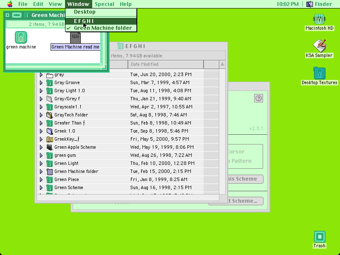
Task: Open the Help menu
Action: click(x=125, y=4)
